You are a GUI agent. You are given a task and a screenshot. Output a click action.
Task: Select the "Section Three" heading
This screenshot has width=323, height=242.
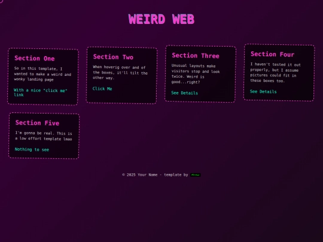pos(196,56)
